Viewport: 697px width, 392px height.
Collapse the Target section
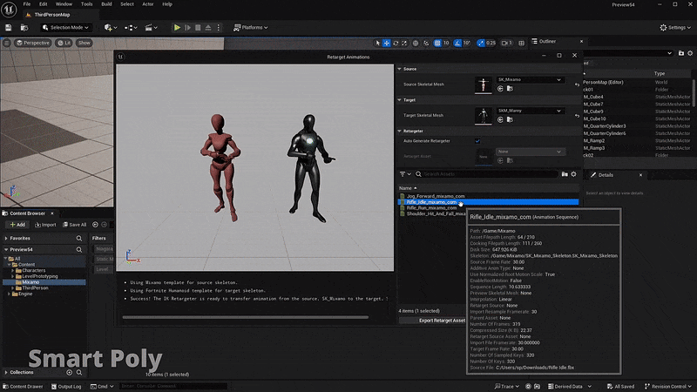400,100
